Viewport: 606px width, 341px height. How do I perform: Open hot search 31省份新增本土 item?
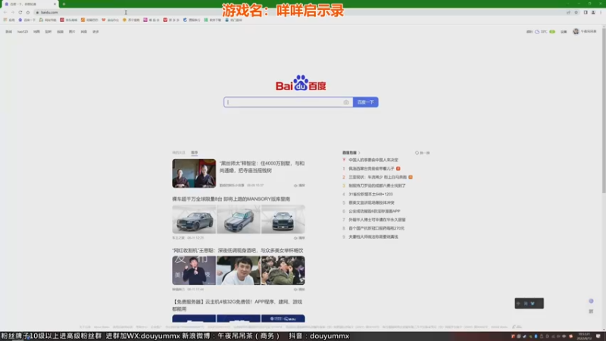[370, 194]
